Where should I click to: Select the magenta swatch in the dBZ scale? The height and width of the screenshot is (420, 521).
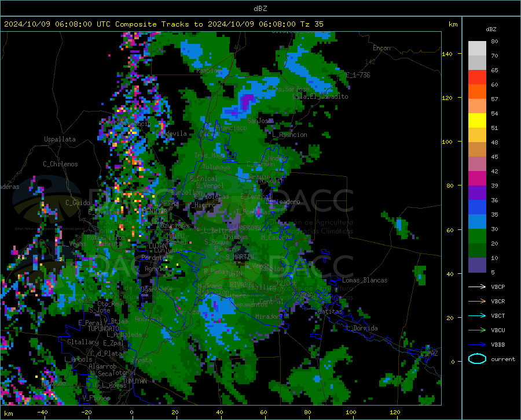477,179
